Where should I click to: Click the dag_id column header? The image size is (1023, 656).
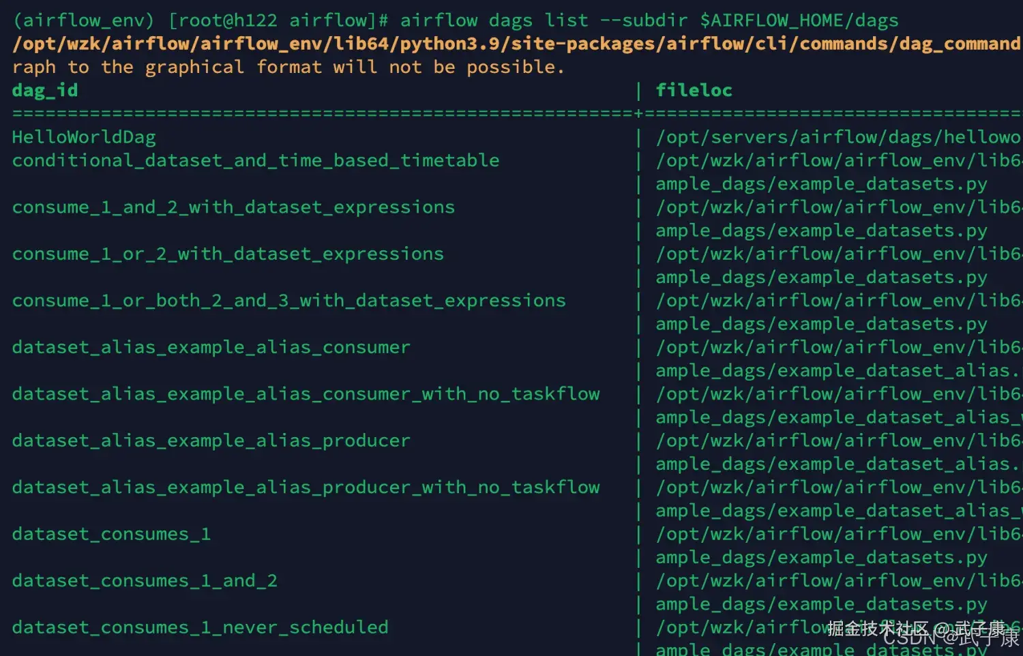pyautogui.click(x=45, y=91)
